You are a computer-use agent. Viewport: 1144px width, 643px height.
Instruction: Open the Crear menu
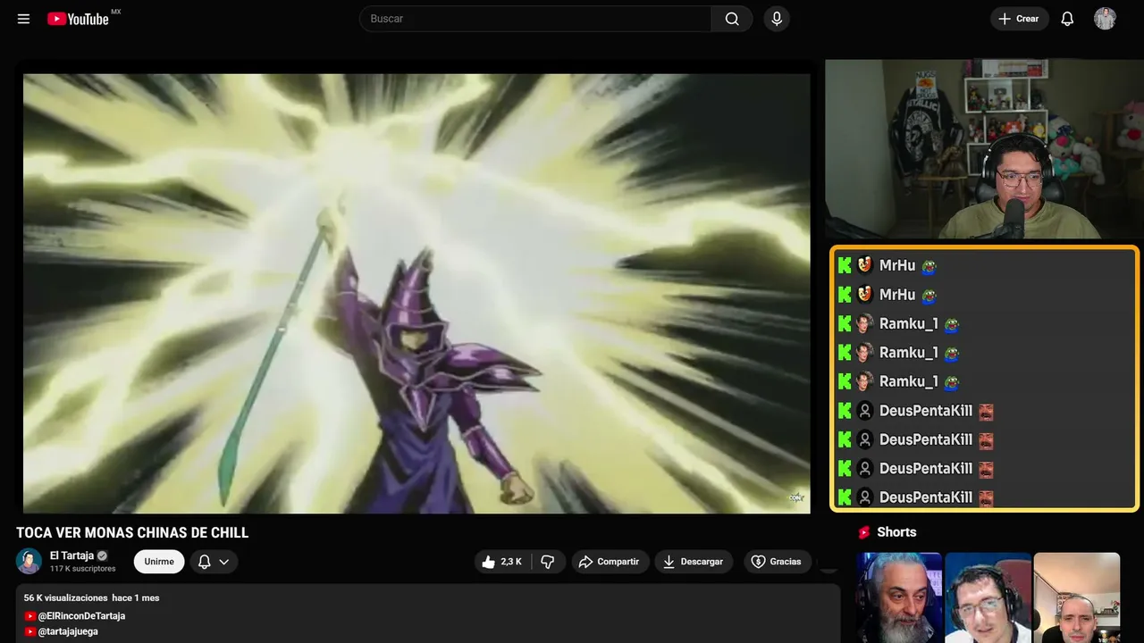click(1019, 19)
